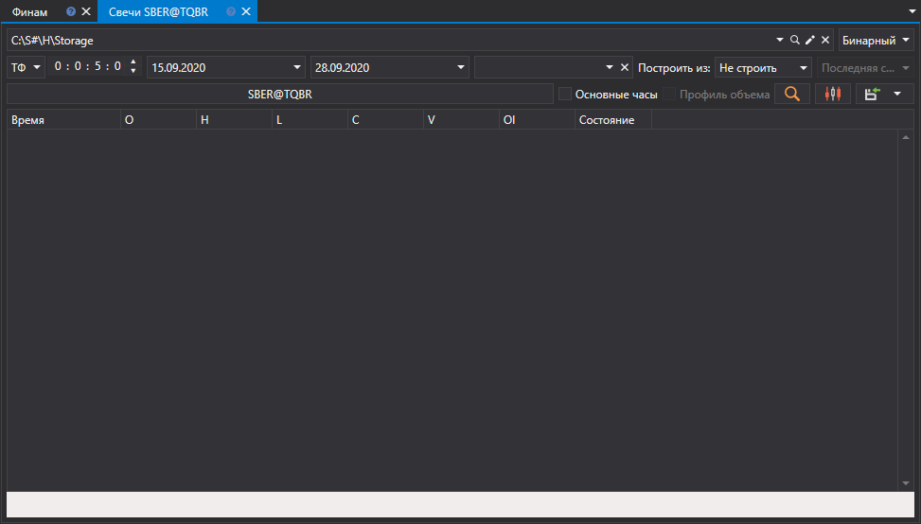The image size is (921, 524).
Task: Increase the timeframe value
Action: point(133,62)
